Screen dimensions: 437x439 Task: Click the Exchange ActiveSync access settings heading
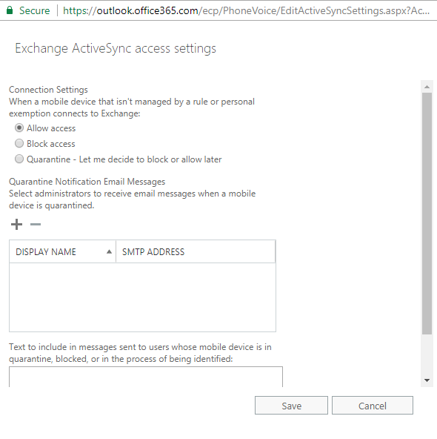pyautogui.click(x=116, y=48)
